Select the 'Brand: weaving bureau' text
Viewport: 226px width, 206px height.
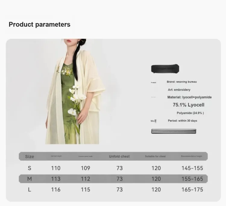(182, 82)
